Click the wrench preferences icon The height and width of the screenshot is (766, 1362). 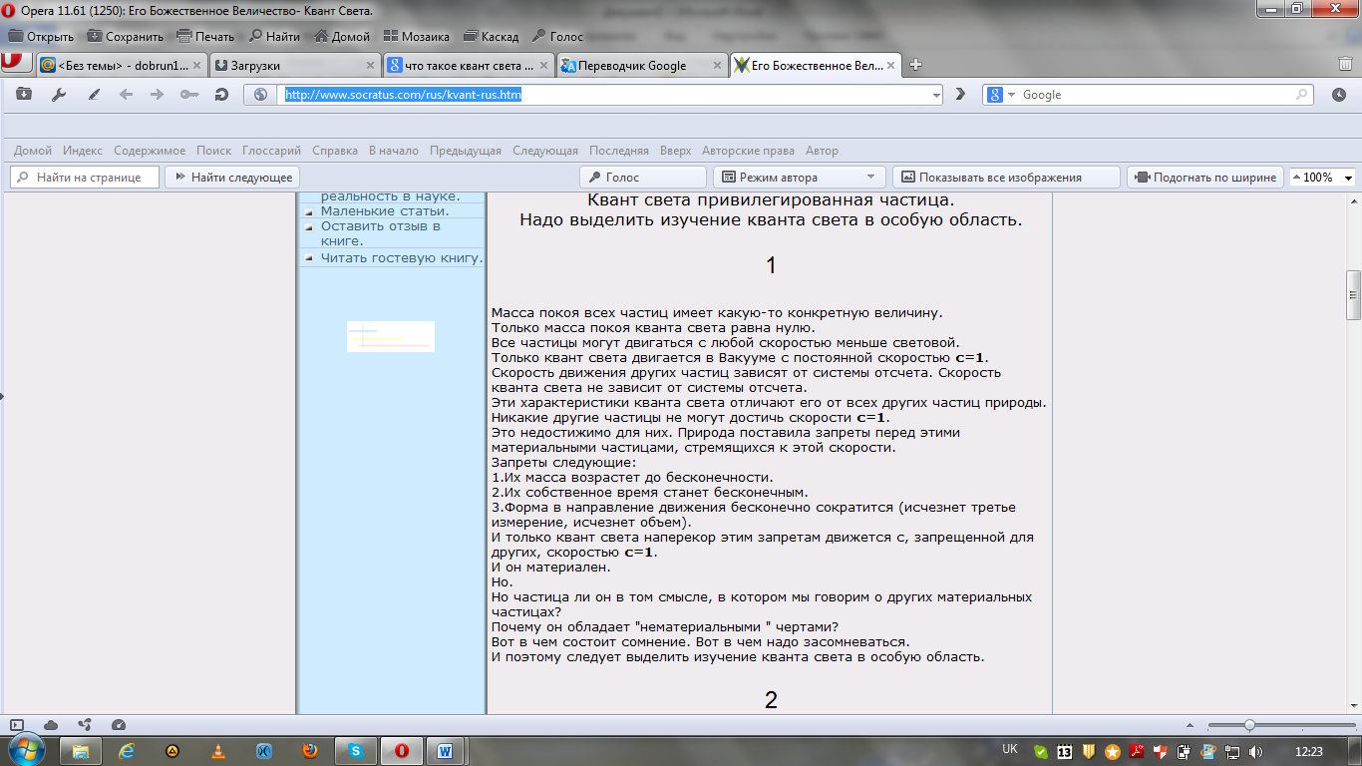pyautogui.click(x=58, y=95)
